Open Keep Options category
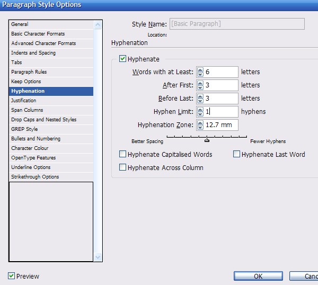The width and height of the screenshot is (318, 285). click(51, 82)
